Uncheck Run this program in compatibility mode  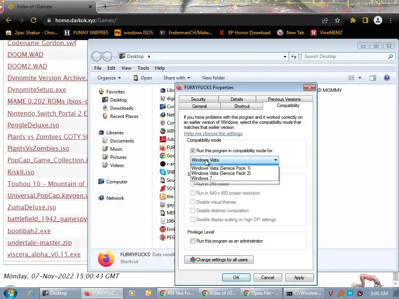(192, 151)
